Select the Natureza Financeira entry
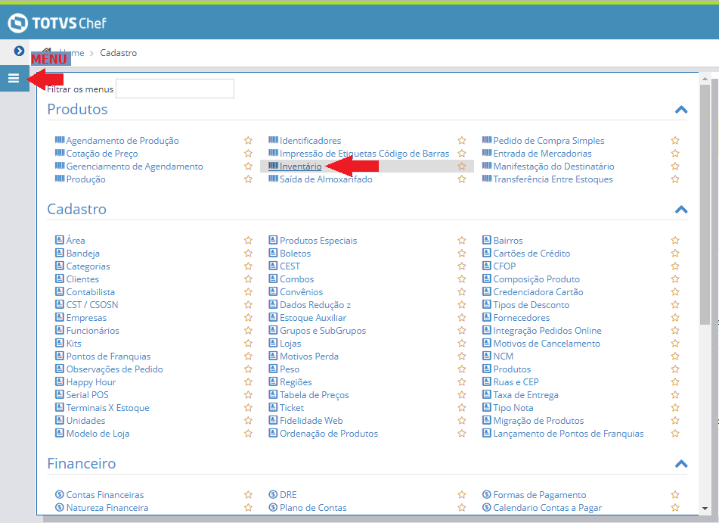Viewport: 719px width, 523px height. 107,507
